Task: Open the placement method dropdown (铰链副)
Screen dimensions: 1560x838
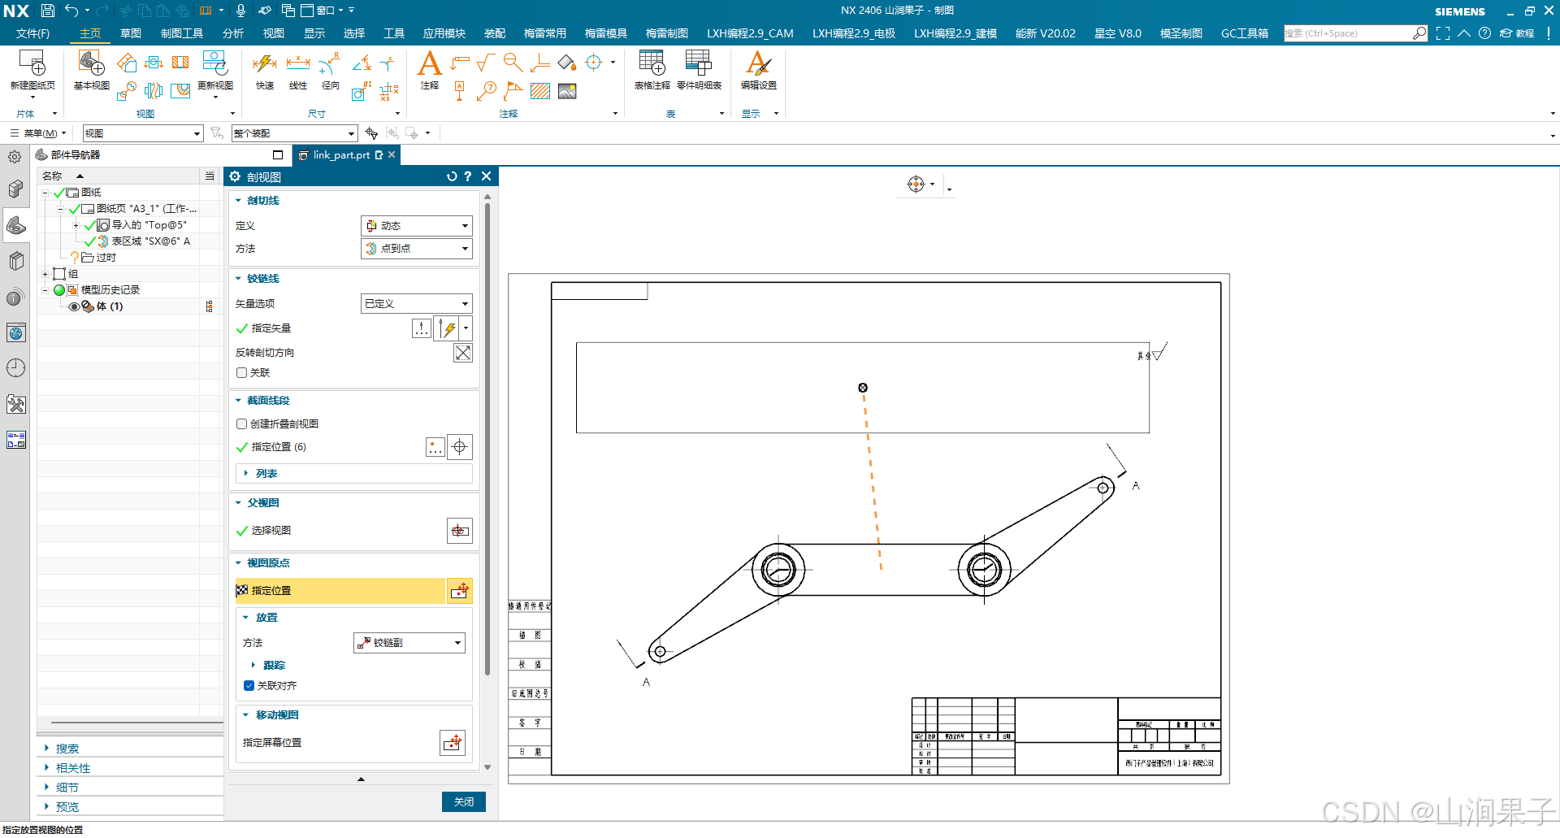Action: pyautogui.click(x=409, y=643)
